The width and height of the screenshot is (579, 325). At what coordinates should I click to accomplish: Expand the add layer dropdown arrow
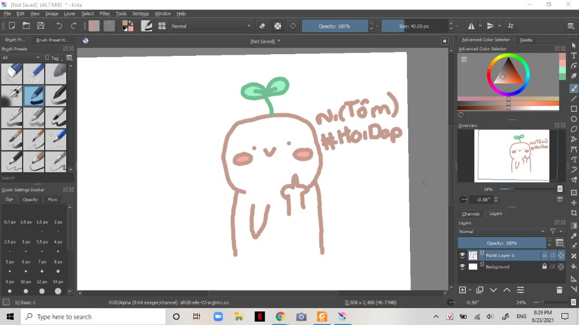(x=470, y=290)
